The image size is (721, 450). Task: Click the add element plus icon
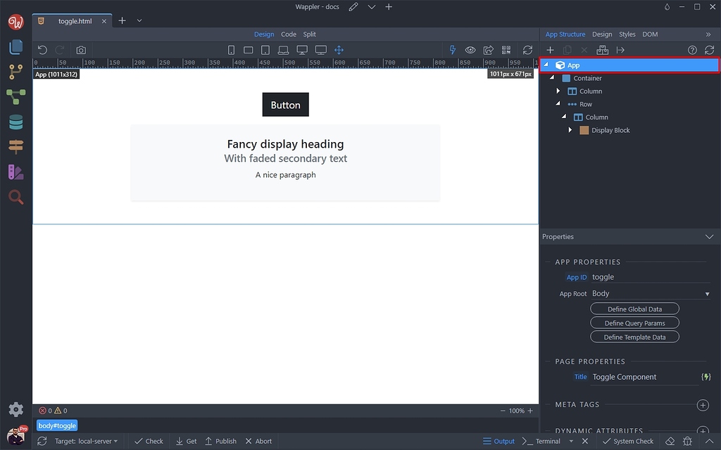(550, 50)
